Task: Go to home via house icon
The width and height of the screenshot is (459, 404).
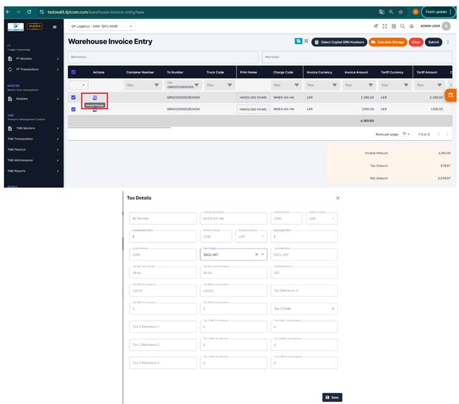Action: [x=412, y=26]
